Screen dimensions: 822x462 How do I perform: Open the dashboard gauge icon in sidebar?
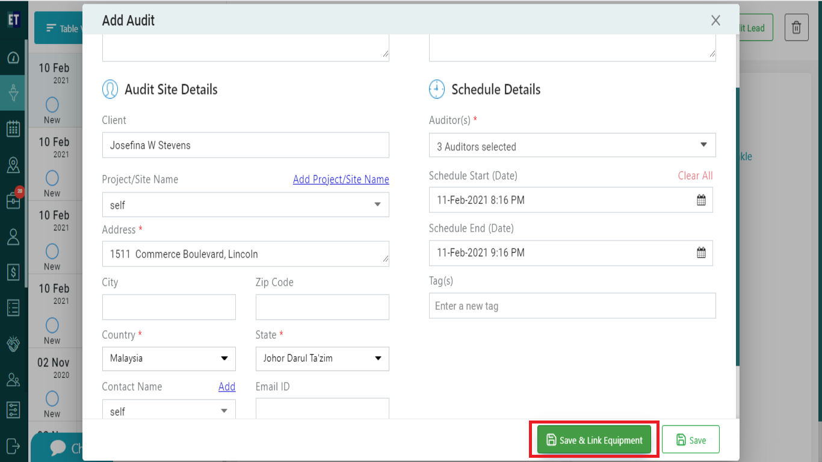pos(13,58)
